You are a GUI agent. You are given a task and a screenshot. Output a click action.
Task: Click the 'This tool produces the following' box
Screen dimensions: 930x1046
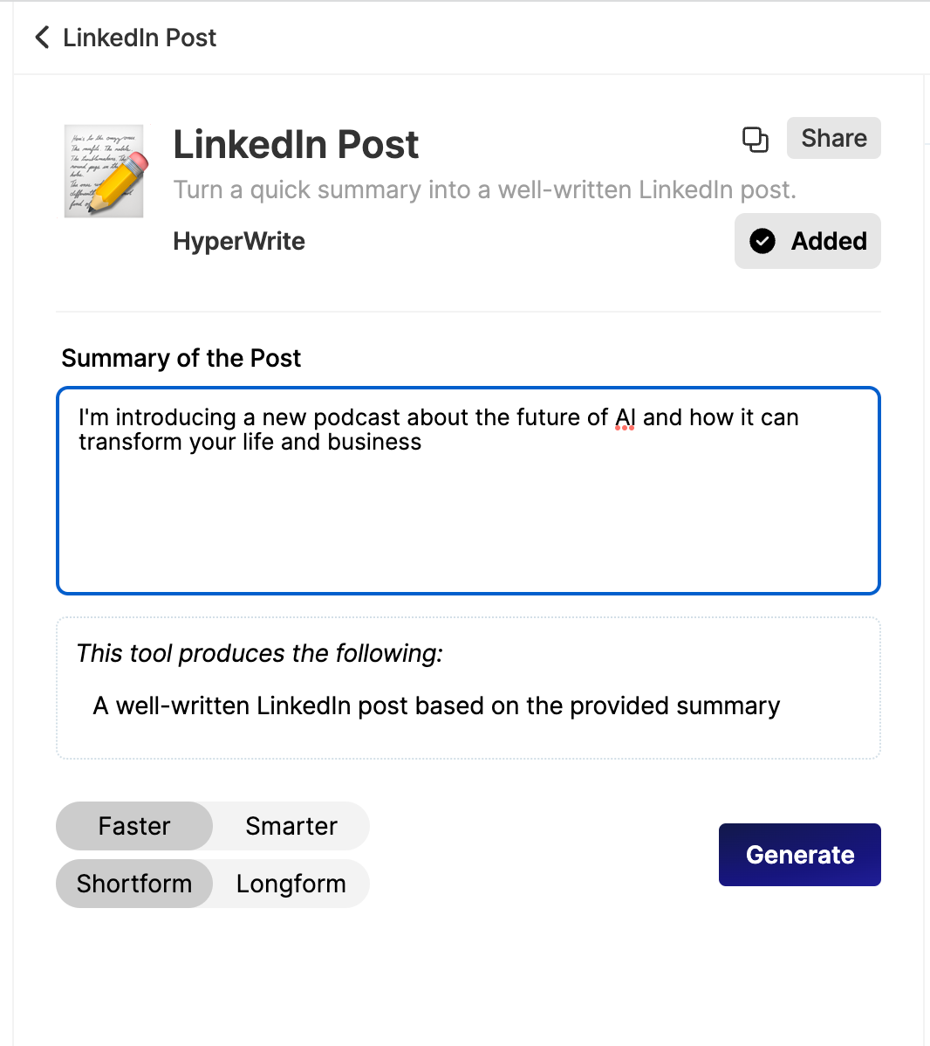pyautogui.click(x=468, y=688)
